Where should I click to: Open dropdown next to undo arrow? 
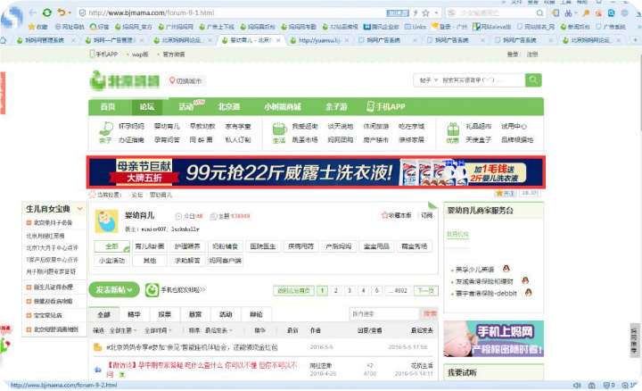[70, 13]
